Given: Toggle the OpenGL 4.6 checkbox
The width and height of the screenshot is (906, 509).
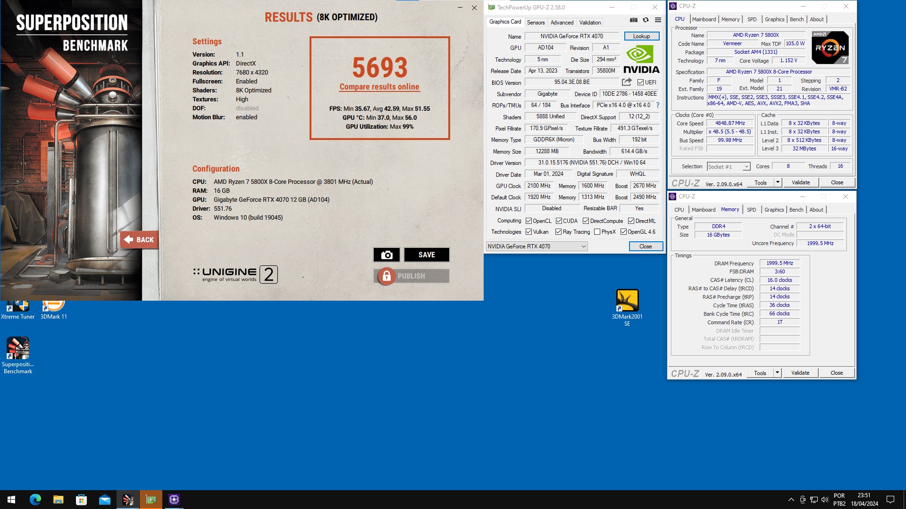Looking at the screenshot, I should pos(623,231).
